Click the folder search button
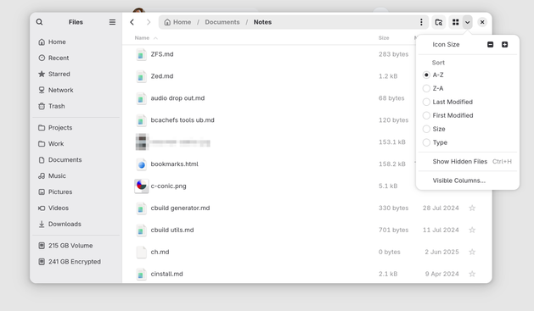Image resolution: width=534 pixels, height=311 pixels. 439,22
